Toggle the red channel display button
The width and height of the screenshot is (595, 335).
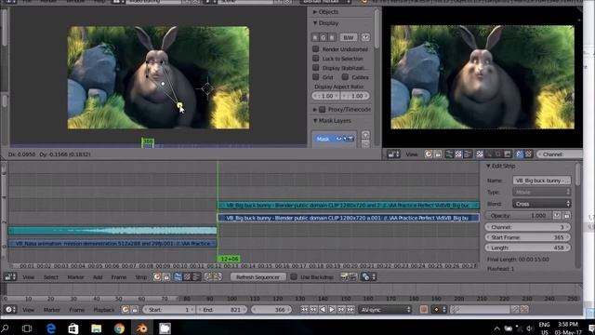(x=315, y=37)
